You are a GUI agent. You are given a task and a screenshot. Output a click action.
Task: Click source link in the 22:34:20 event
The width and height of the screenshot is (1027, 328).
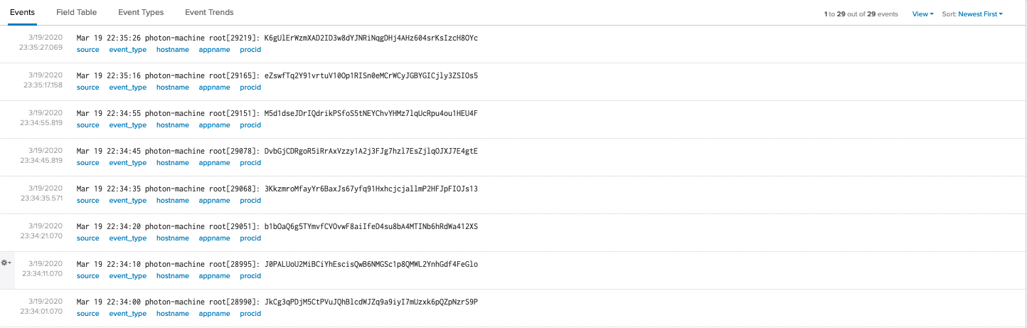pyautogui.click(x=88, y=238)
